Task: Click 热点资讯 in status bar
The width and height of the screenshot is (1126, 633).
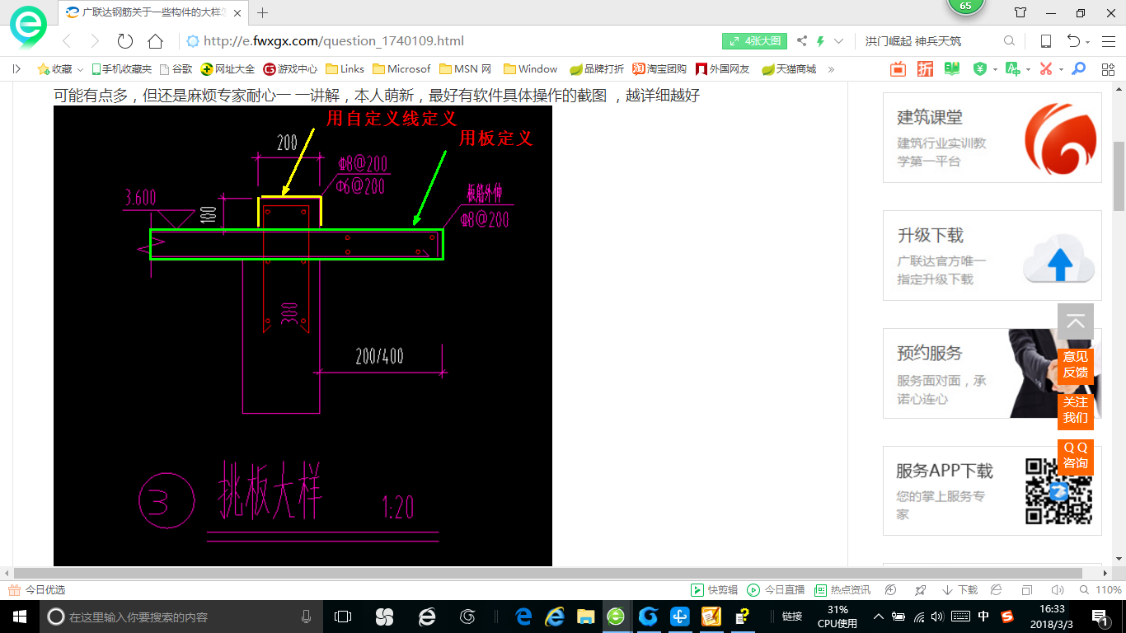Action: 842,590
